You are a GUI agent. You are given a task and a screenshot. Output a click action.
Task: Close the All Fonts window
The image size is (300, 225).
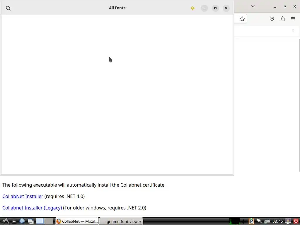[226, 8]
